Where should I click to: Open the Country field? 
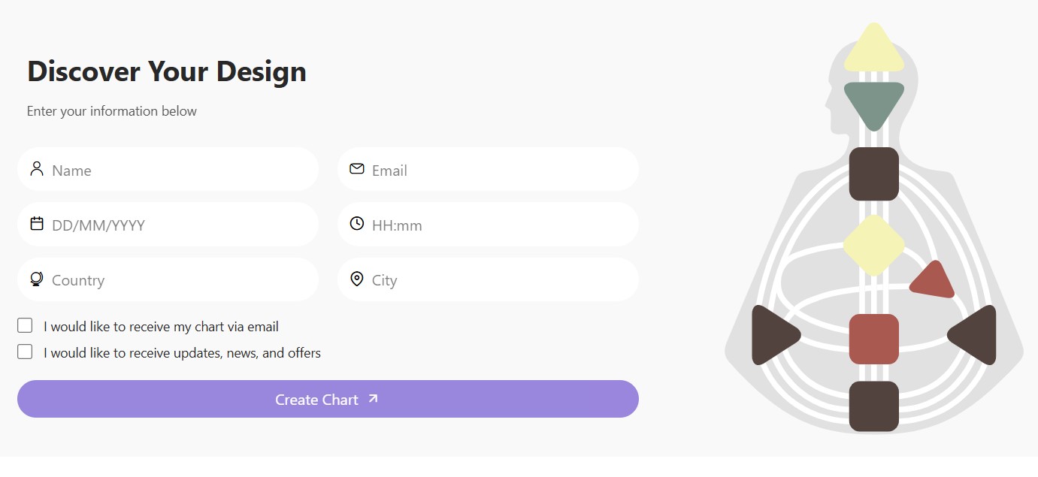[x=180, y=280]
